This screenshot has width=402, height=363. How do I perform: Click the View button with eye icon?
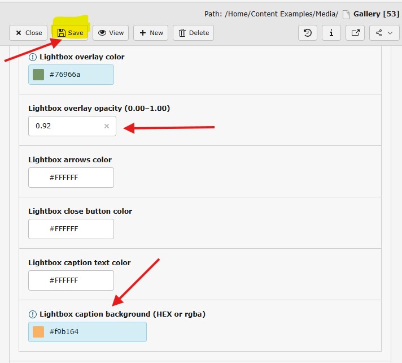111,33
